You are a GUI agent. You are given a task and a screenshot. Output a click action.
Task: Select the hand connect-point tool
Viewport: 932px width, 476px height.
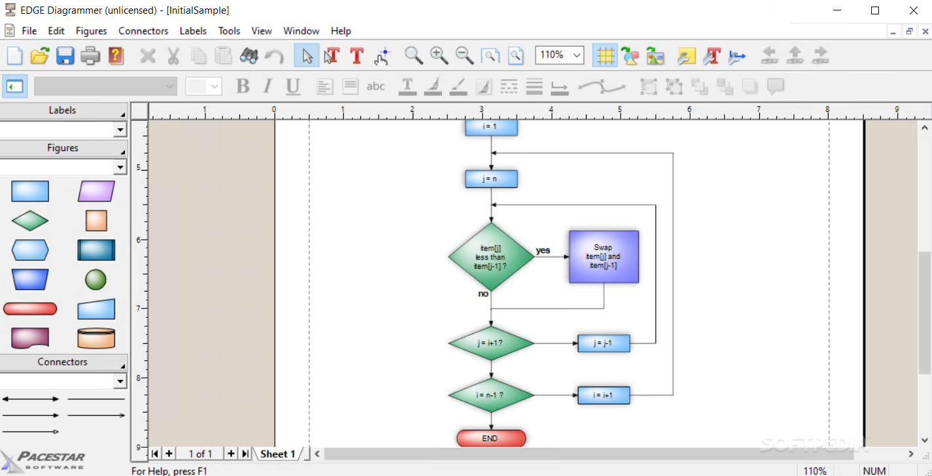point(382,56)
